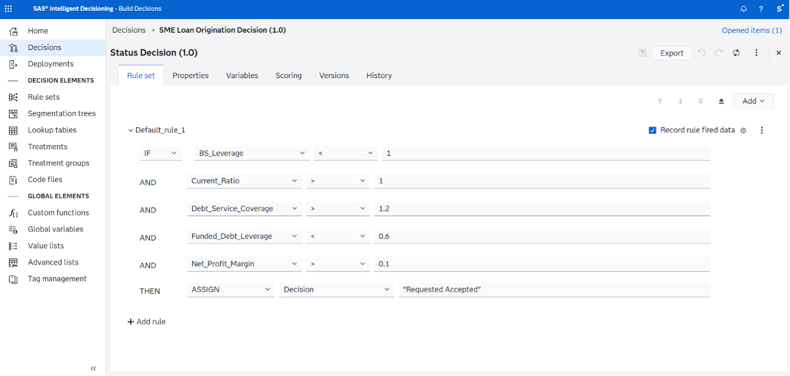Click Add rule

[x=147, y=322]
